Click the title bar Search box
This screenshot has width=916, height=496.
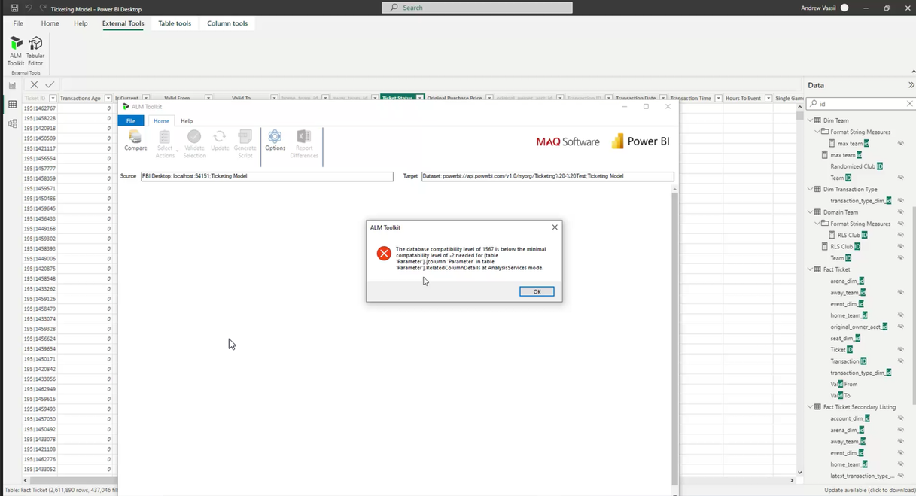pos(477,8)
